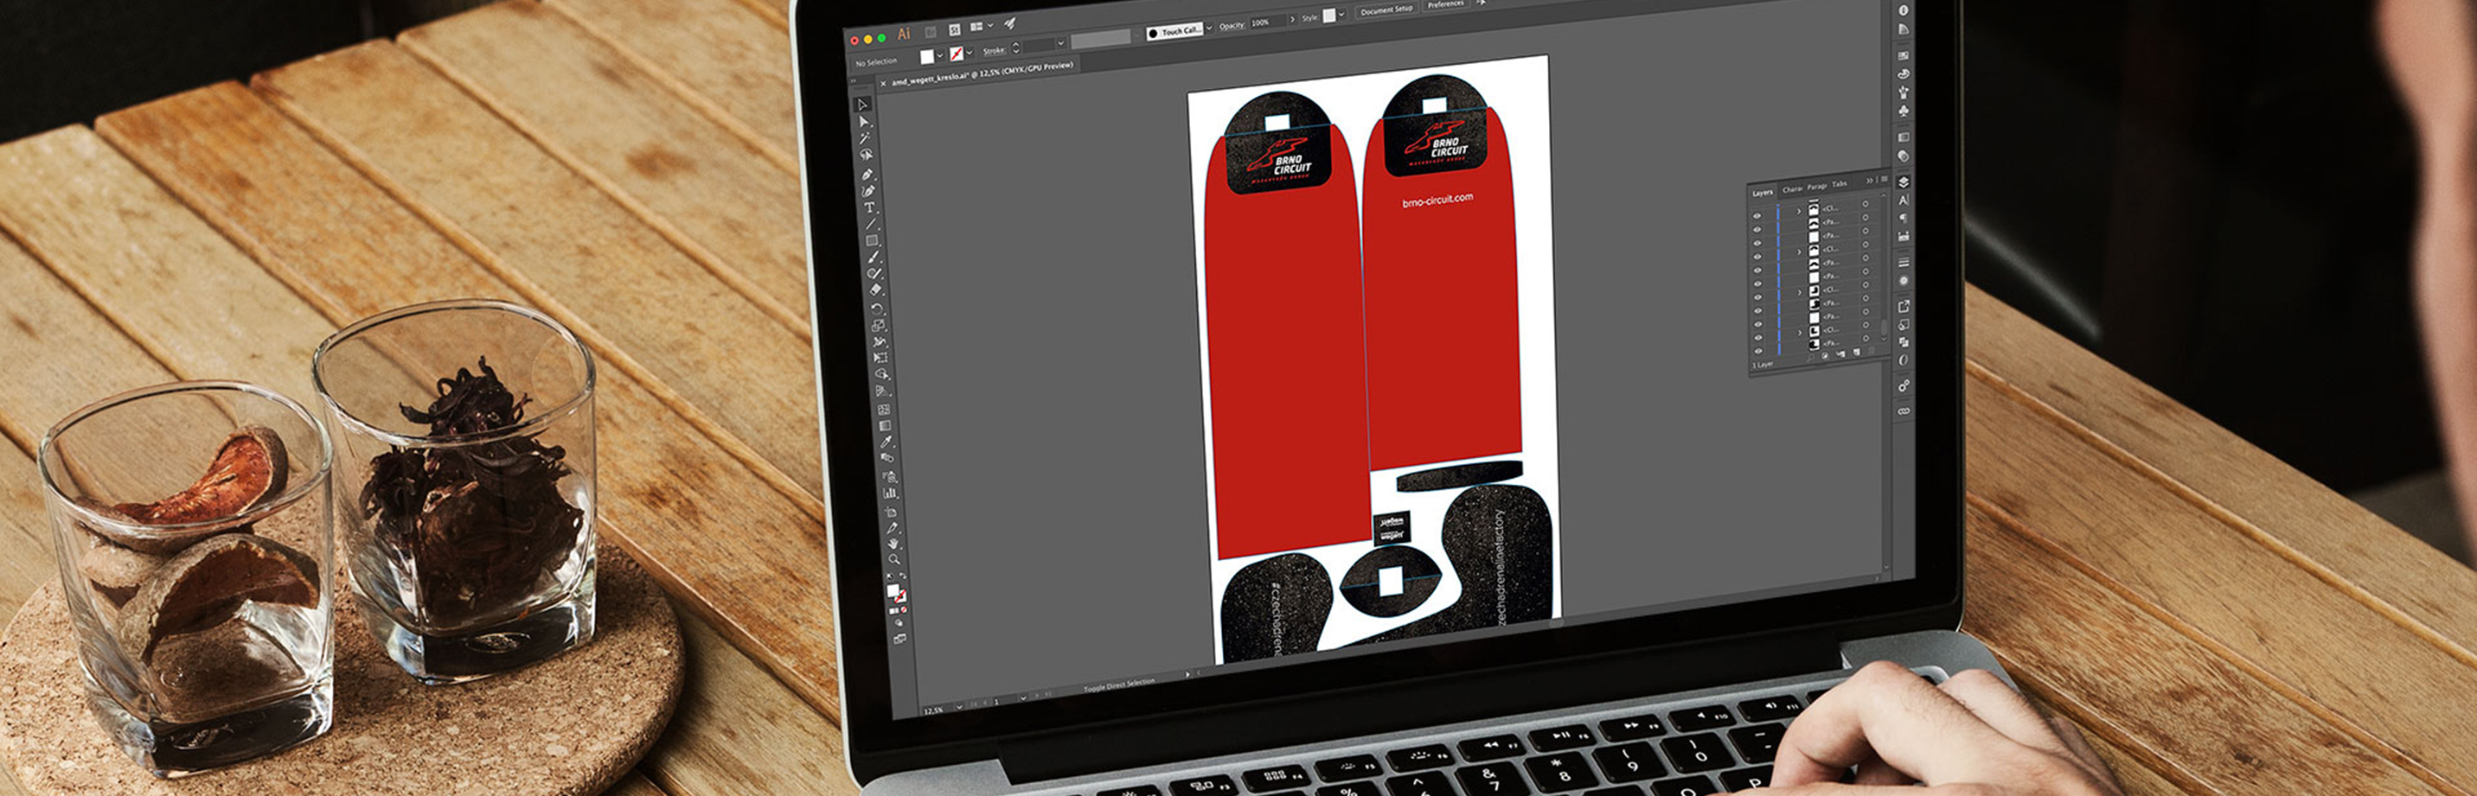Switch to the Paragraph tab

[1817, 188]
